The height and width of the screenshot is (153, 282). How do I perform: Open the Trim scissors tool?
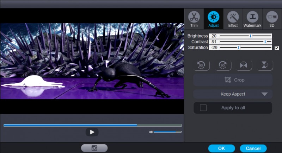(194, 19)
